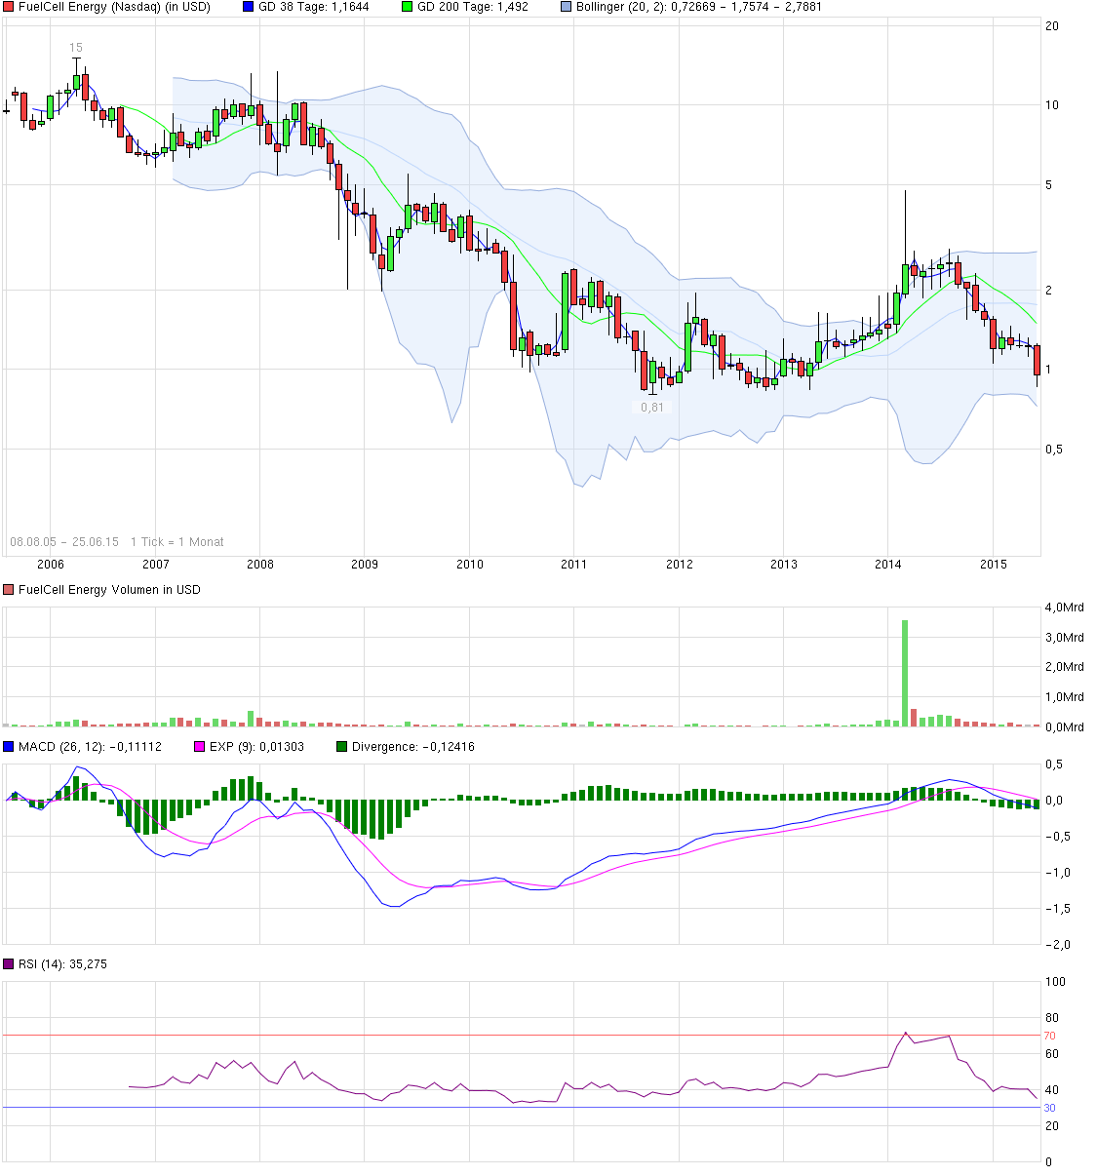
Task: Click the 2012 year label on time axis
Action: [680, 565]
